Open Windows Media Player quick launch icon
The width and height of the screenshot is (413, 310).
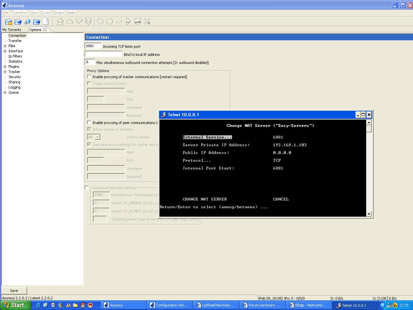pyautogui.click(x=53, y=305)
